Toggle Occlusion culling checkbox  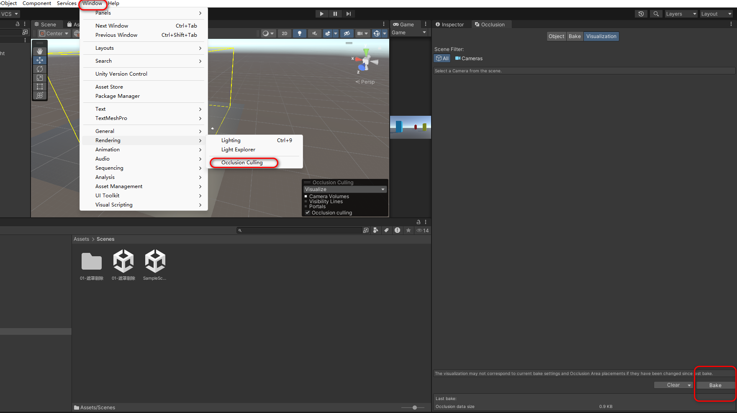point(308,213)
